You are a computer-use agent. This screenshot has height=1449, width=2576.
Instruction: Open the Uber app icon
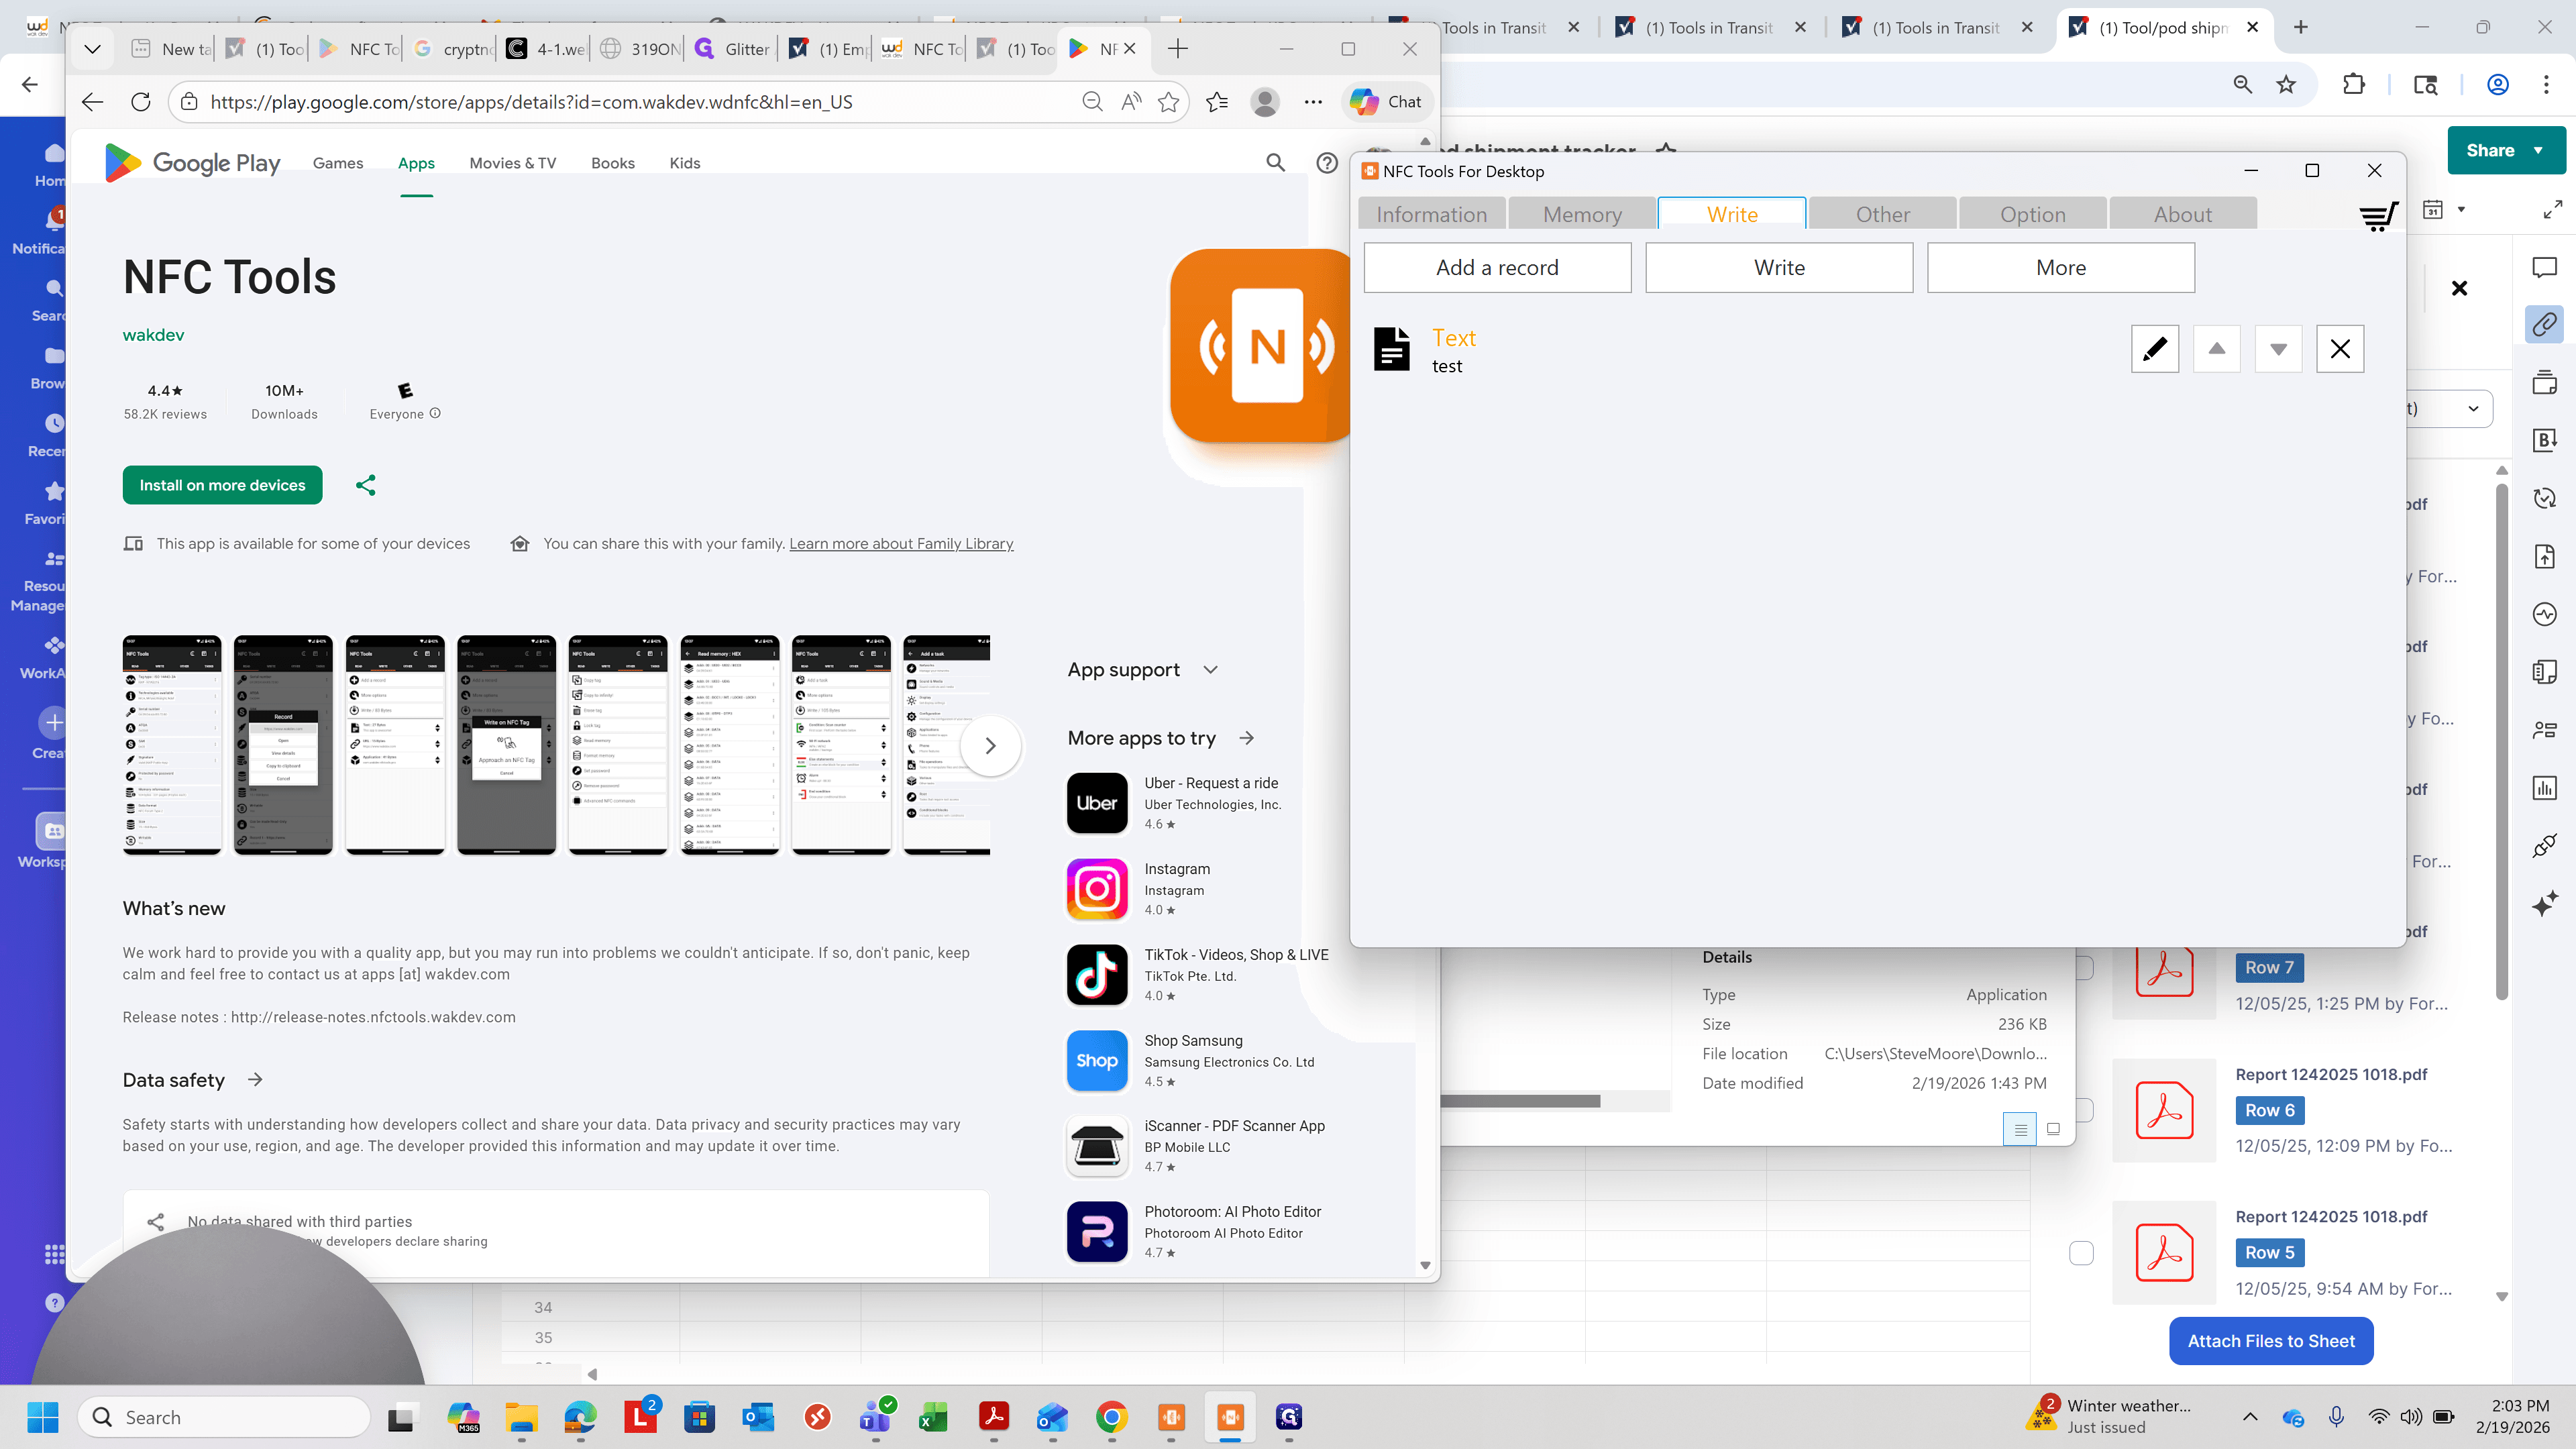pos(1097,803)
